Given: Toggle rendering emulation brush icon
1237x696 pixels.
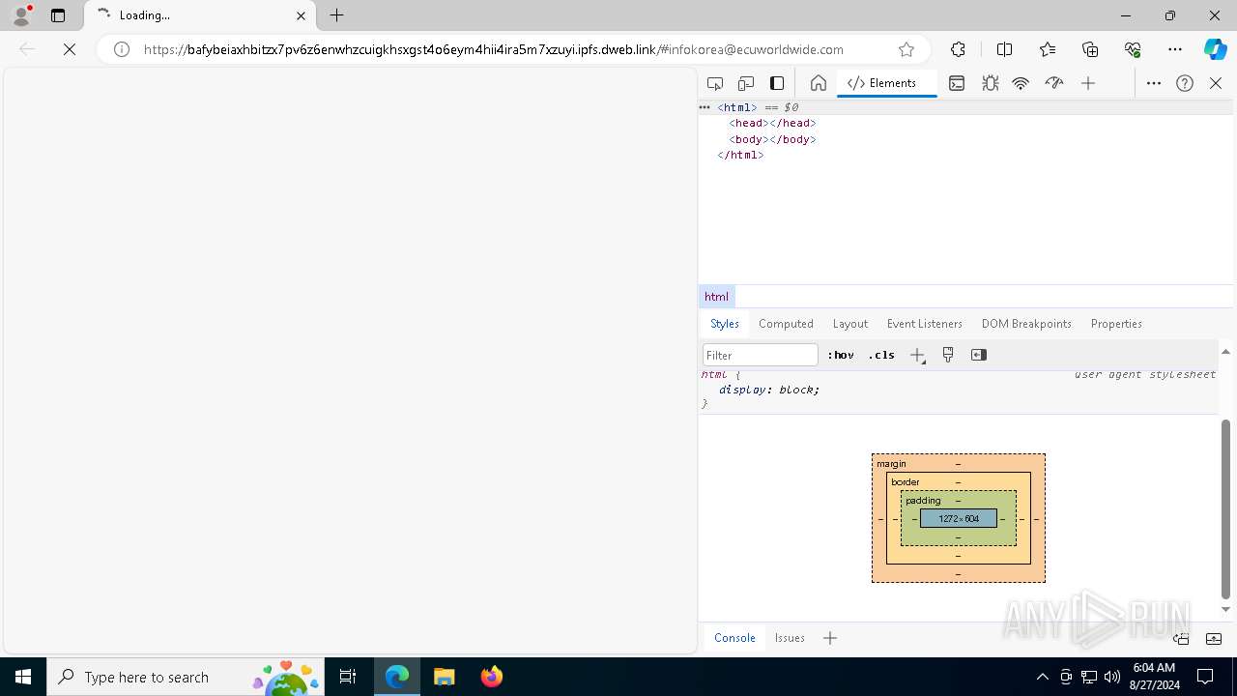Looking at the screenshot, I should click(x=948, y=355).
